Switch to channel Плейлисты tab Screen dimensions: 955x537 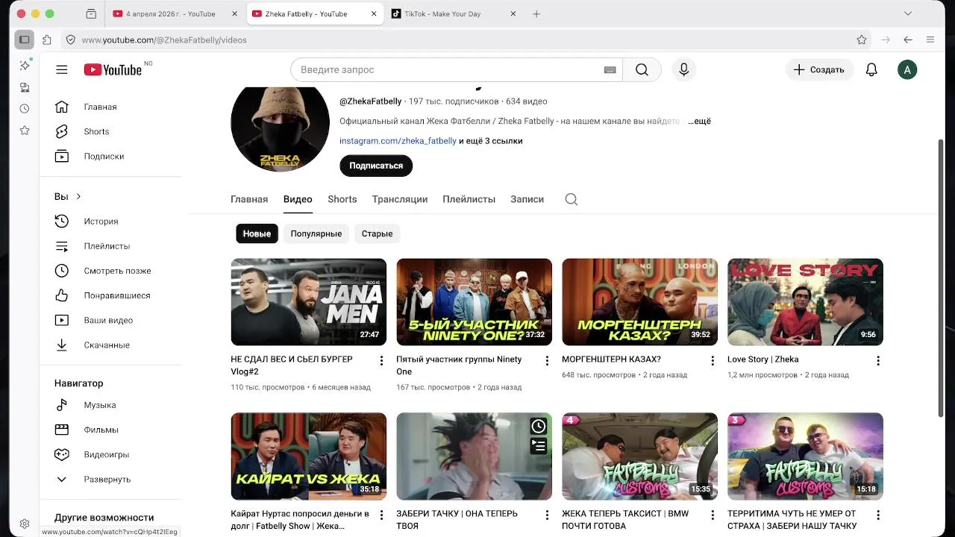[x=469, y=199]
